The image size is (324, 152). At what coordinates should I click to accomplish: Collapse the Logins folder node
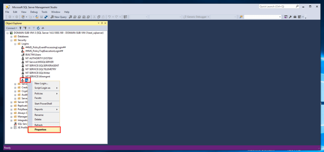pyautogui.click(x=15, y=44)
